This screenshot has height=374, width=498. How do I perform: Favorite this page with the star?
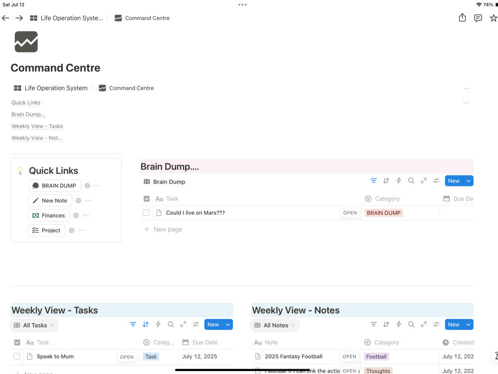pyautogui.click(x=493, y=18)
